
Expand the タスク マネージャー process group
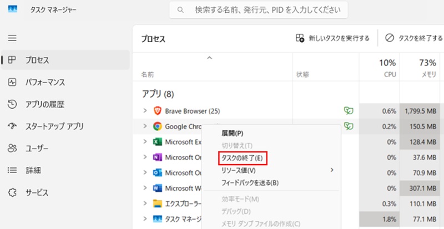pos(145,218)
